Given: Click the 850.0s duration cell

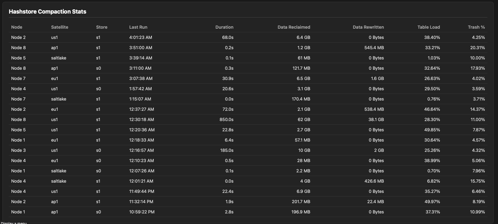Looking at the screenshot, I should pos(226,120).
